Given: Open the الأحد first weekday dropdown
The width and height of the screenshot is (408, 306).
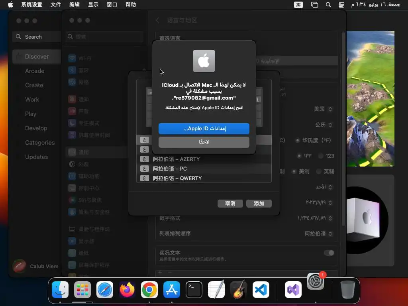Looking at the screenshot, I should pyautogui.click(x=324, y=187).
